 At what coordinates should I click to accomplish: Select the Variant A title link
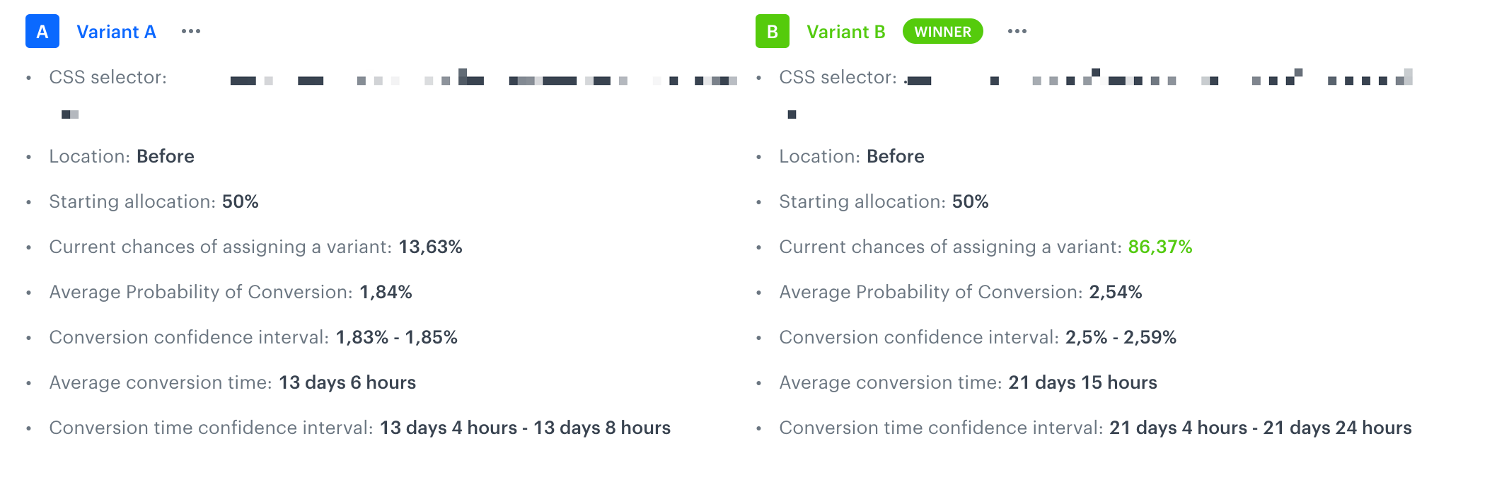coord(117,31)
